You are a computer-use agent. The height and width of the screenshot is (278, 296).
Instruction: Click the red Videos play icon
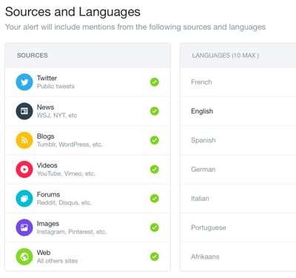(24, 169)
